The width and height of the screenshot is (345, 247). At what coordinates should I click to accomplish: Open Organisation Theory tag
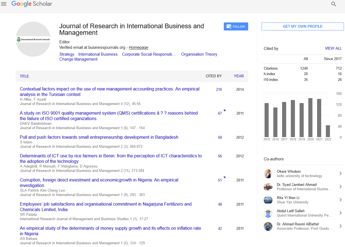tap(199, 54)
